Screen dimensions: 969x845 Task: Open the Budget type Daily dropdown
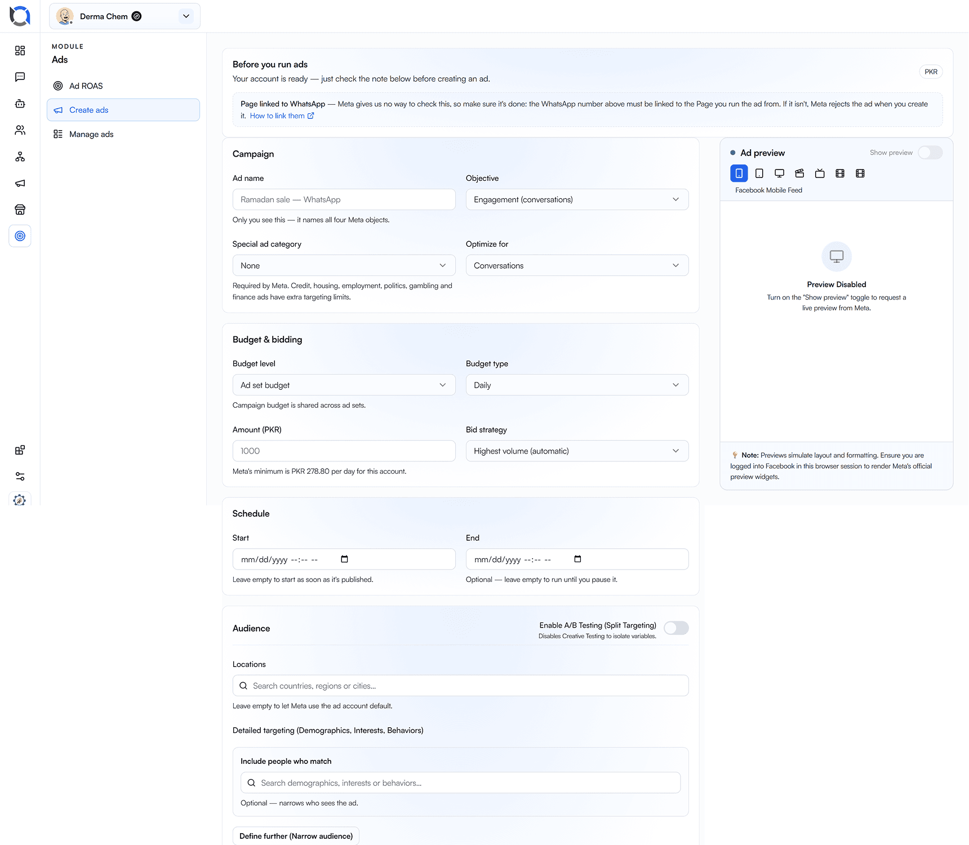577,385
